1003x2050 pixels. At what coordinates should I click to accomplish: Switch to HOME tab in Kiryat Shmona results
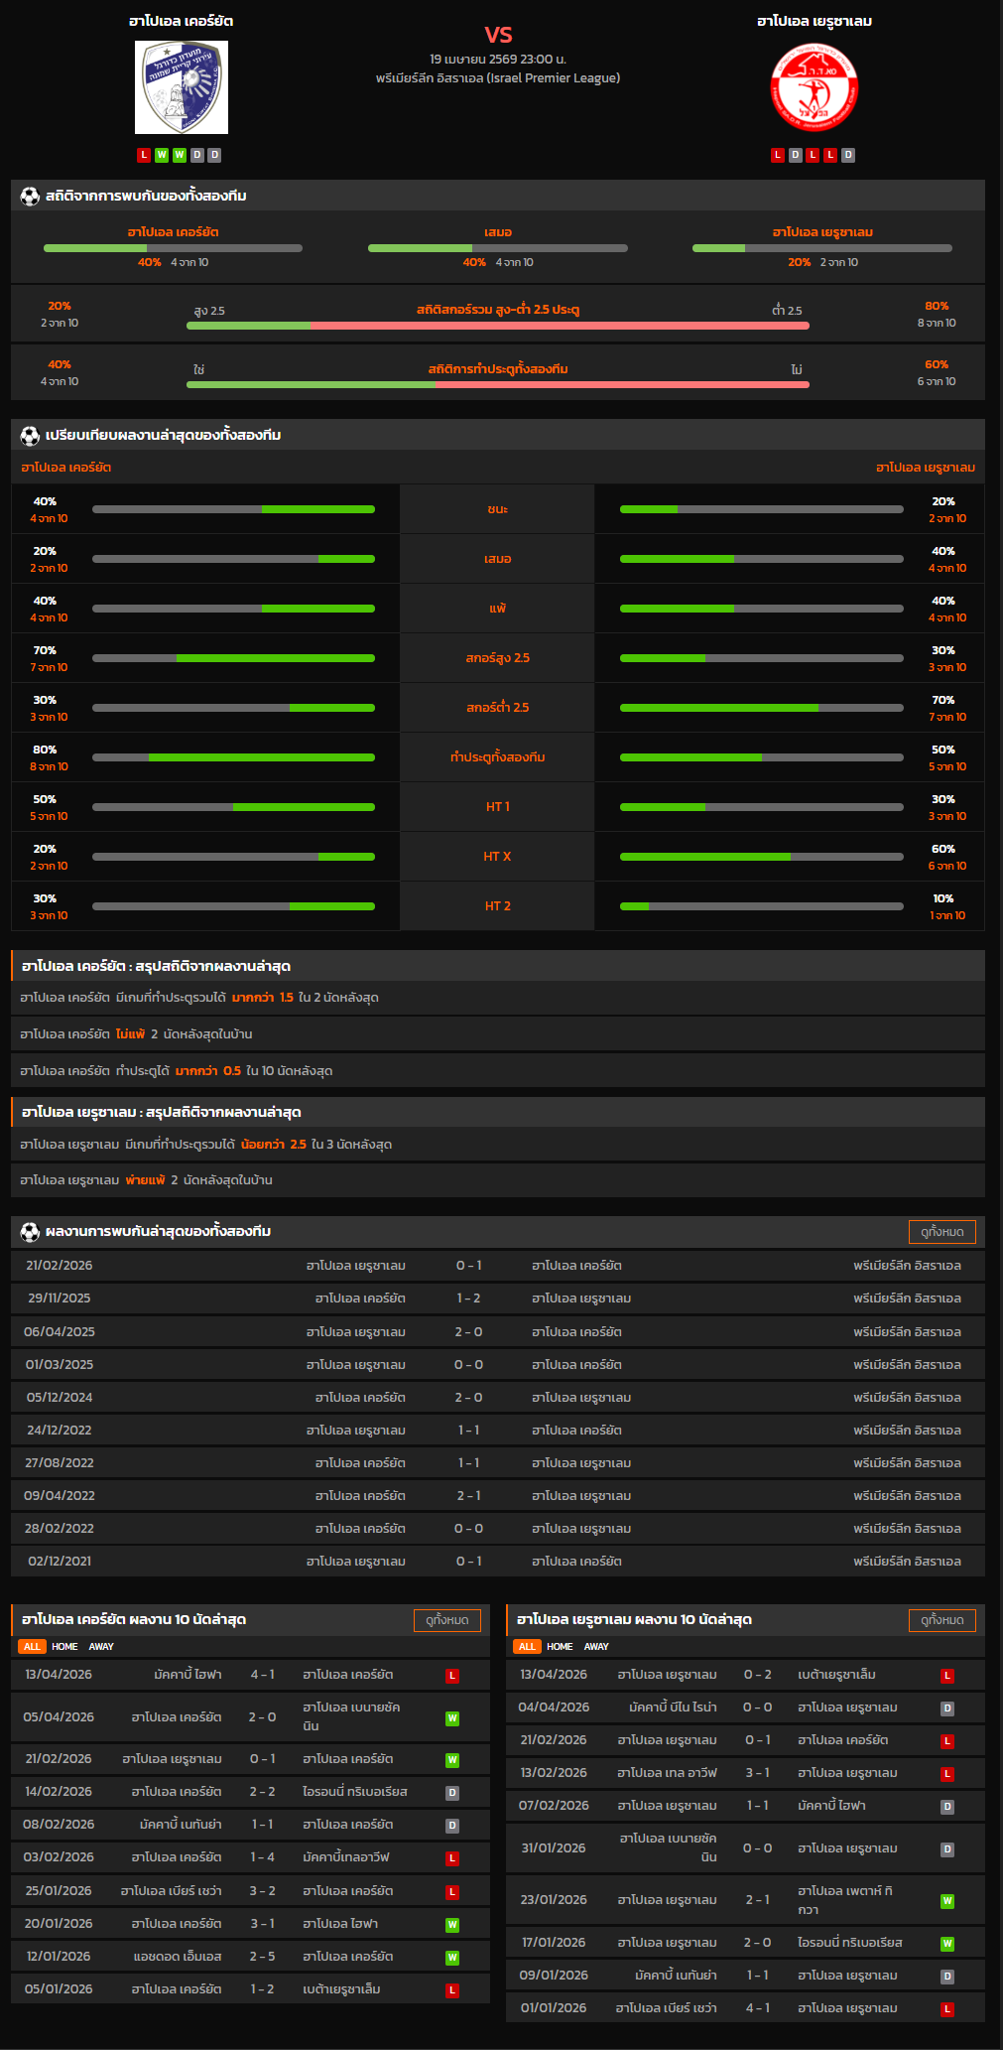(x=64, y=1647)
